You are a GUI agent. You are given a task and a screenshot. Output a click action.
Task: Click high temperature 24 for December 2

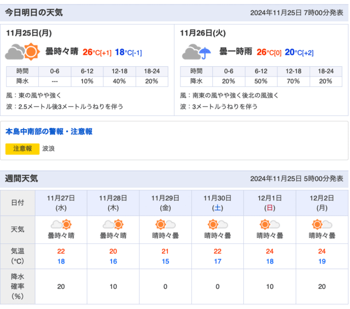click(x=322, y=251)
